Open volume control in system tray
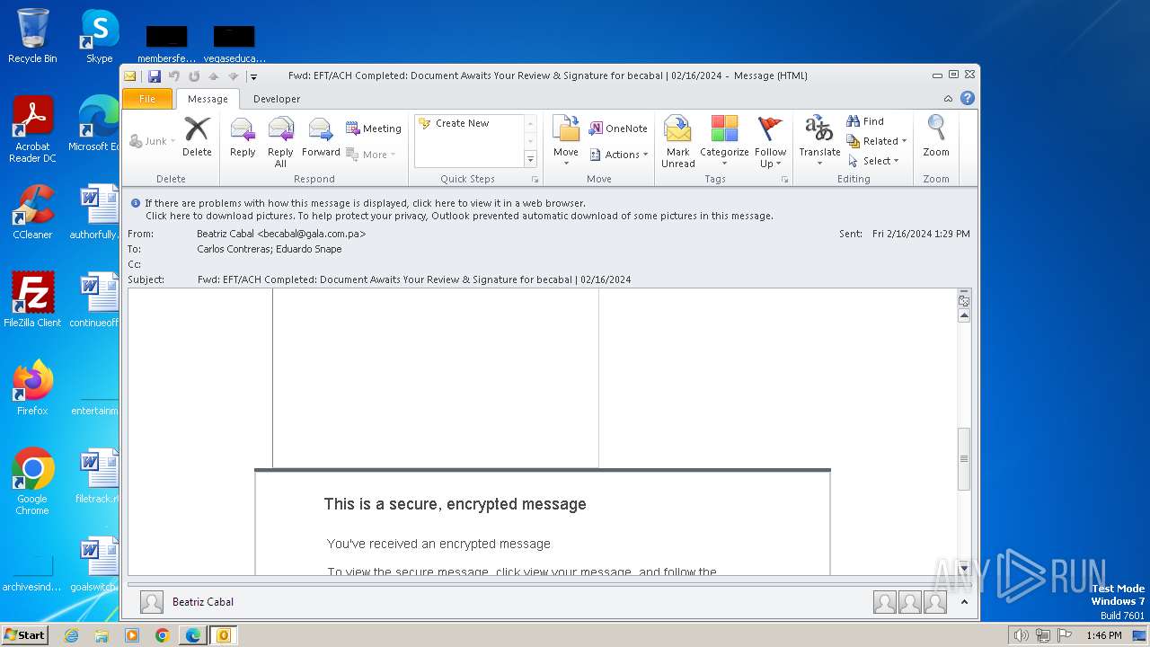 coord(1021,635)
